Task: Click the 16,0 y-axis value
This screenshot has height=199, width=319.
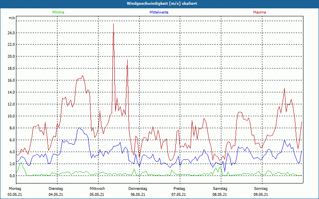Action: pyautogui.click(x=12, y=80)
